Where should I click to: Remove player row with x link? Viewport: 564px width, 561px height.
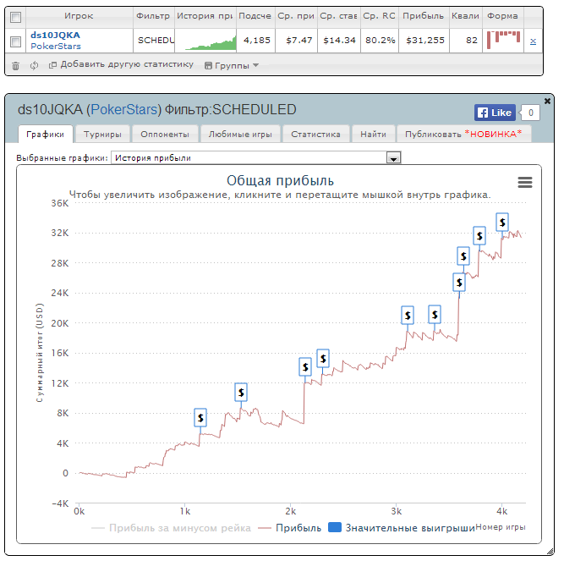[x=533, y=41]
